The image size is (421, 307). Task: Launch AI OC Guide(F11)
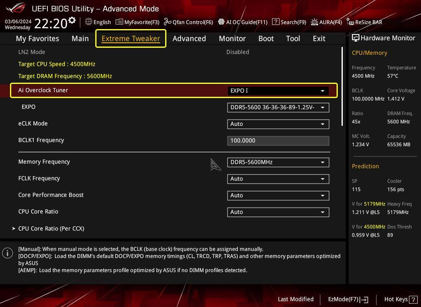243,22
